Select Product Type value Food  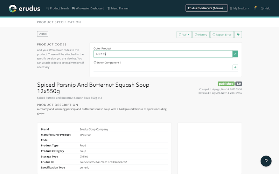tap(83, 145)
